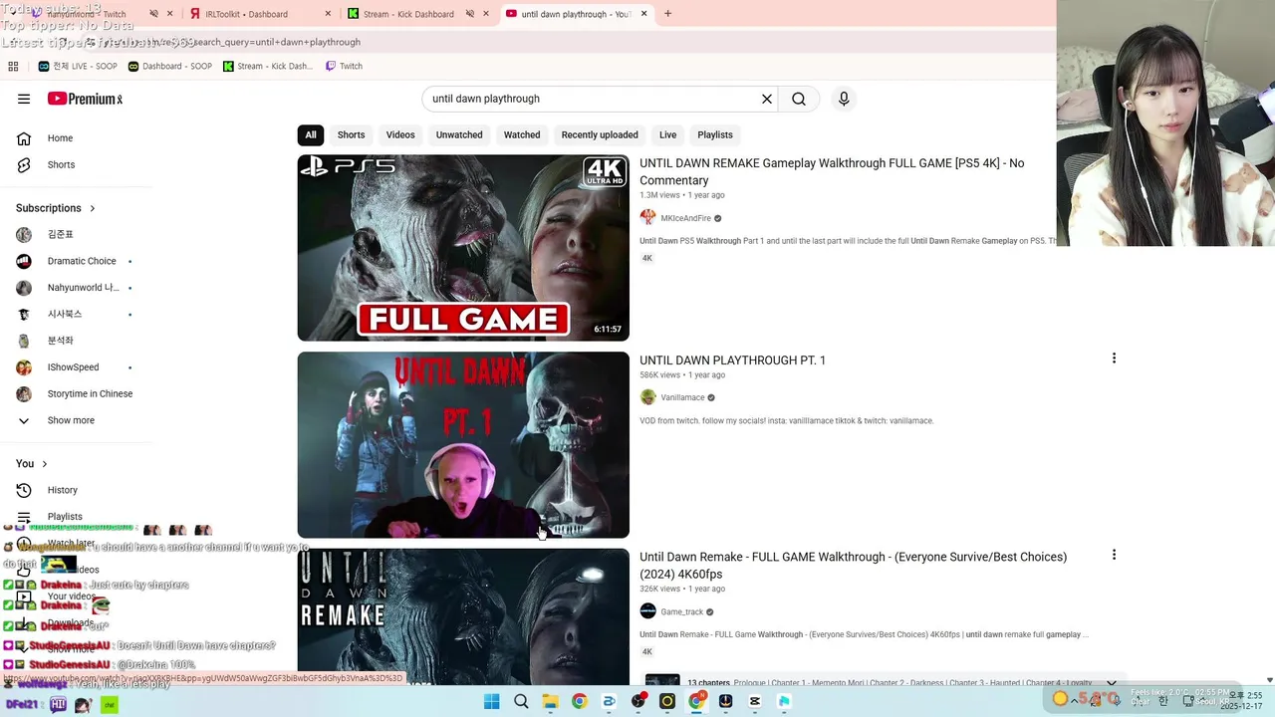This screenshot has width=1275, height=717.
Task: Open the Twitch bookmark
Action: (x=344, y=66)
